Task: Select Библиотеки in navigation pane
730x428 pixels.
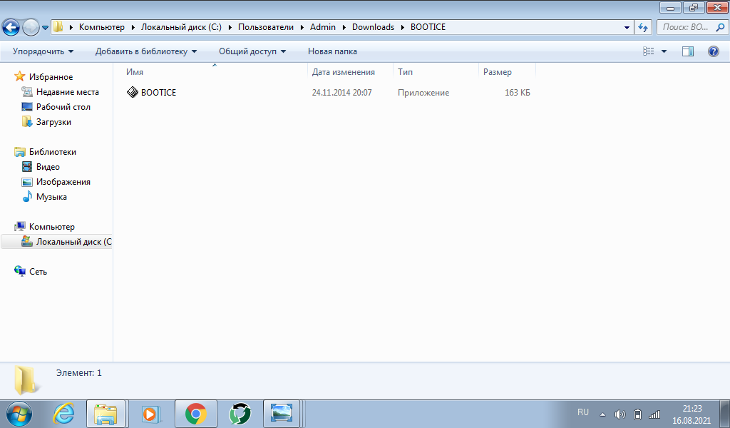Action: coord(53,152)
